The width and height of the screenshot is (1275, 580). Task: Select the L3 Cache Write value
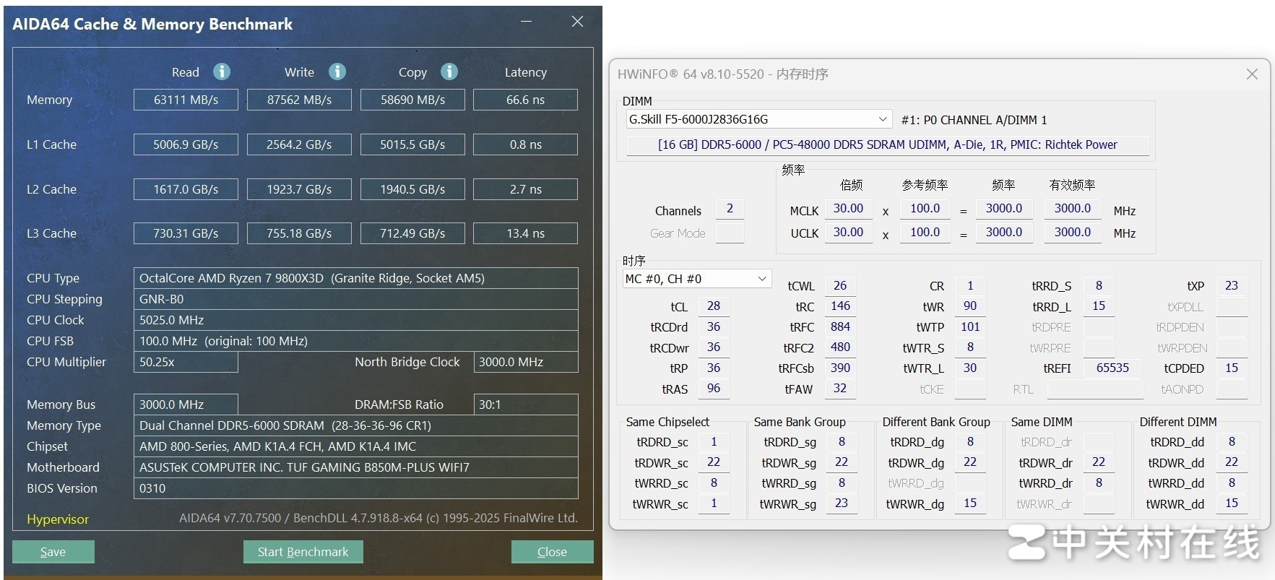[299, 233]
